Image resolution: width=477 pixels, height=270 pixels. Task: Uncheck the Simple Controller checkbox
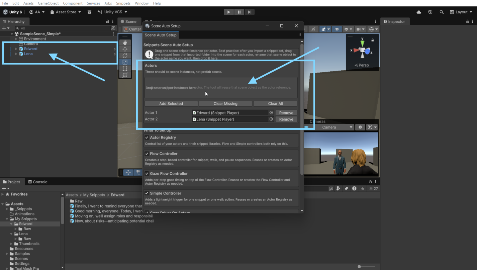147,193
